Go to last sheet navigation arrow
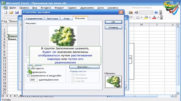This screenshot has height=101, width=181. tap(15, 96)
